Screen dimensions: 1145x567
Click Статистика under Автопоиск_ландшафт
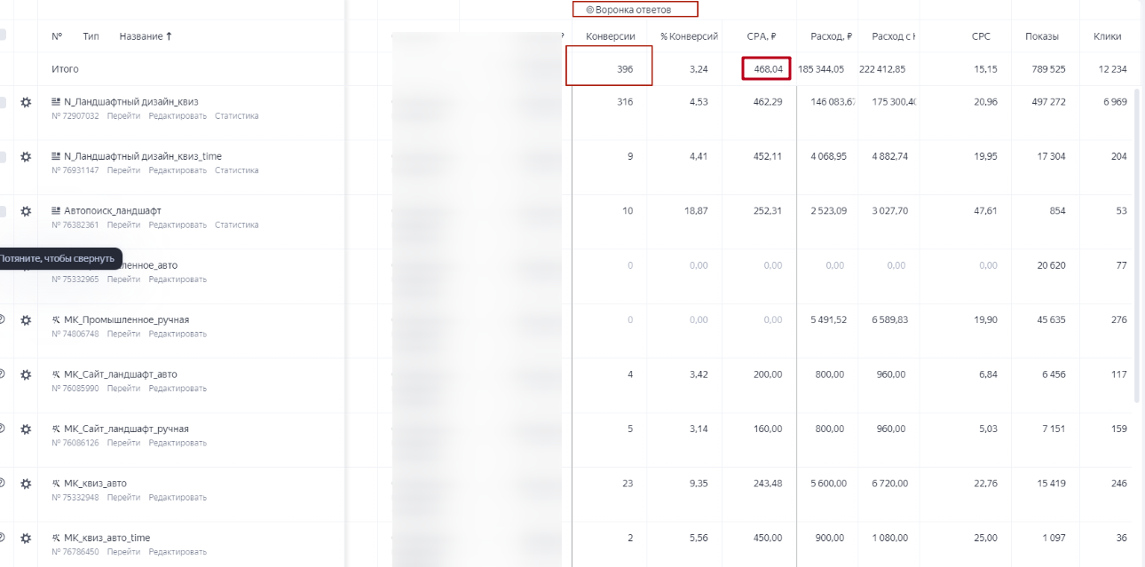click(x=236, y=224)
